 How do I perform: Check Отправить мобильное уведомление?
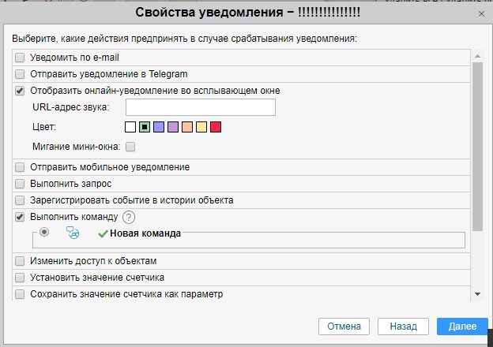click(20, 167)
